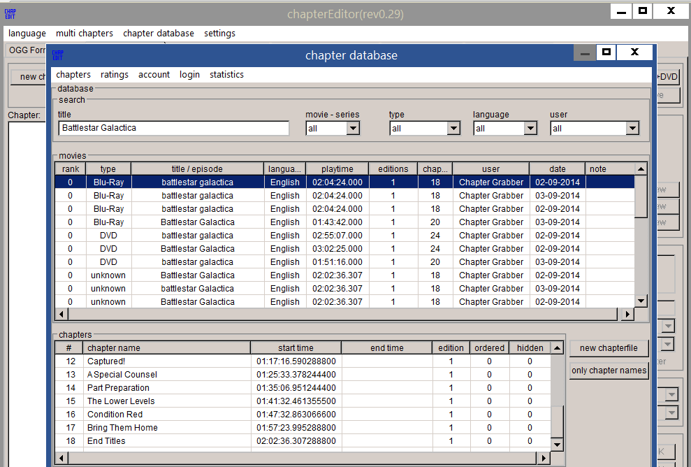The height and width of the screenshot is (467, 691).
Task: Click the only chapter names button
Action: (609, 371)
